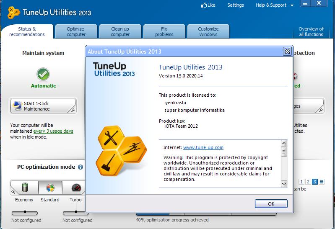Close the TuneUp Utilities main window
This screenshot has width=335, height=229.
[319, 3]
